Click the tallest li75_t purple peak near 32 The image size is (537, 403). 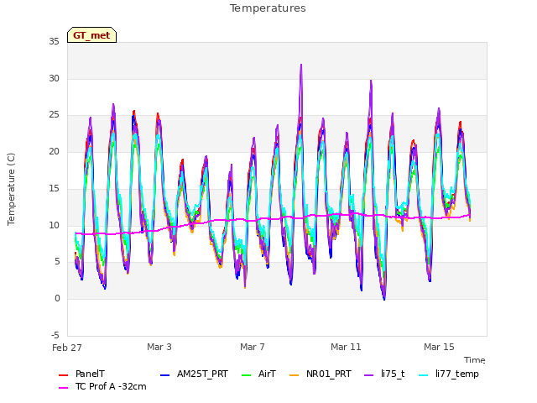(301, 65)
